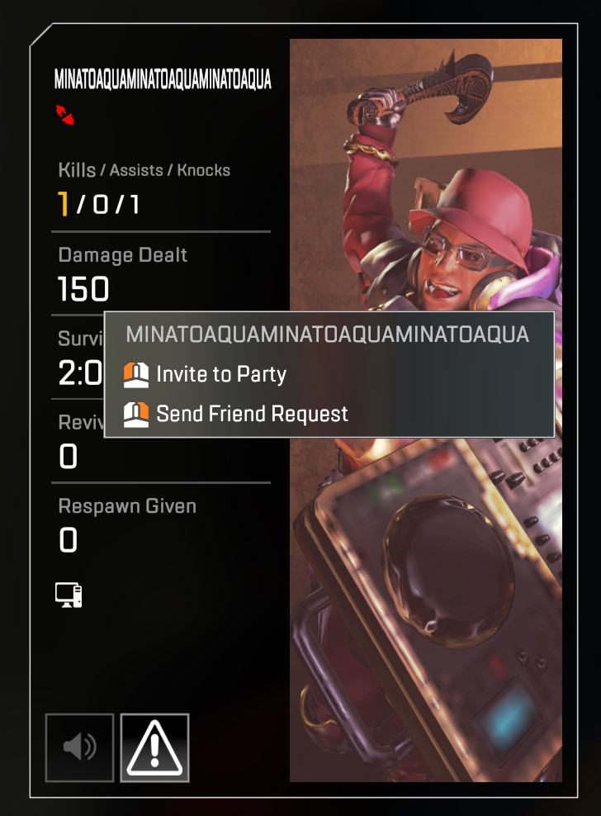The height and width of the screenshot is (816, 601).
Task: Click the wrench held up in the portrait
Action: click(422, 91)
